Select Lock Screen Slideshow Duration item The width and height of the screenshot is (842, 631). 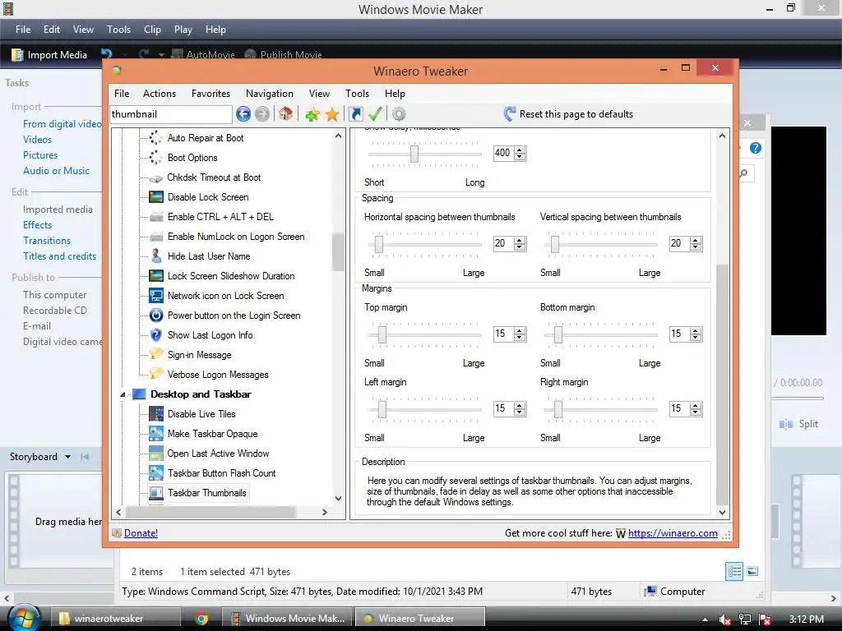(x=231, y=276)
